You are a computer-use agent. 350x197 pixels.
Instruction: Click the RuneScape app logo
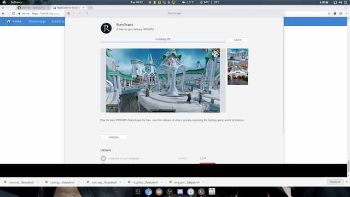[x=106, y=28]
